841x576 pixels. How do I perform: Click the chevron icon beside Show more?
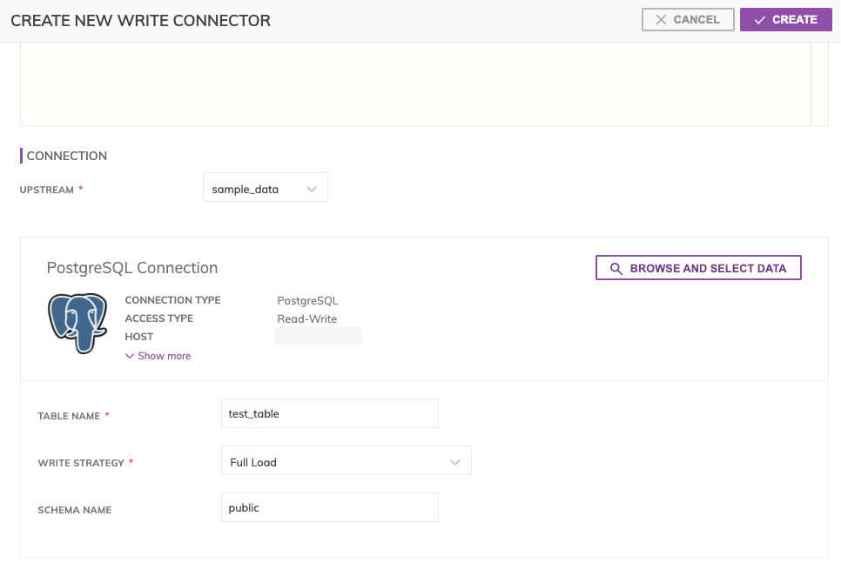(x=130, y=356)
